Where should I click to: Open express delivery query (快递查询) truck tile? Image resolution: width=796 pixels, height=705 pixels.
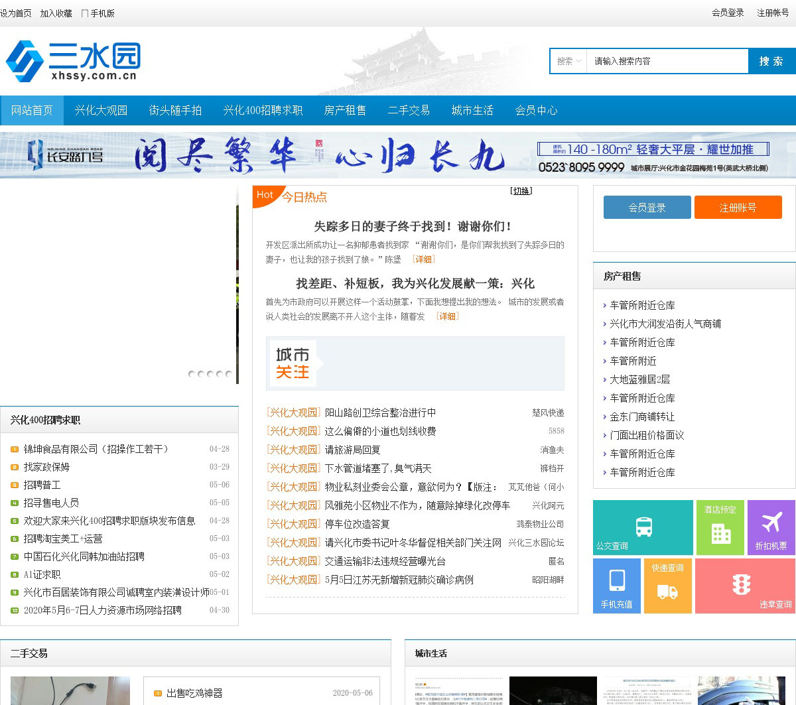(667, 586)
